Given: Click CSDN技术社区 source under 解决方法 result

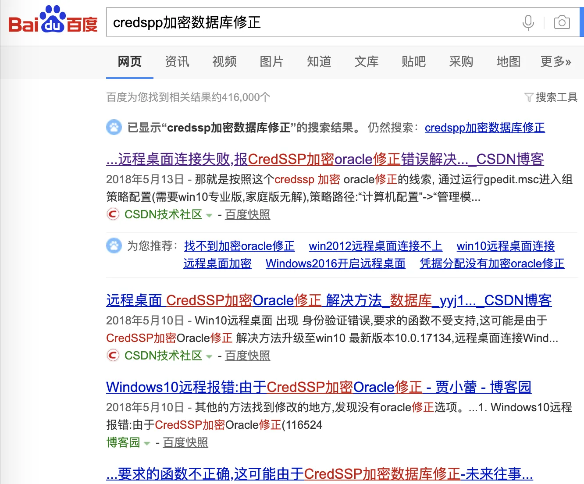Looking at the screenshot, I should point(163,356).
